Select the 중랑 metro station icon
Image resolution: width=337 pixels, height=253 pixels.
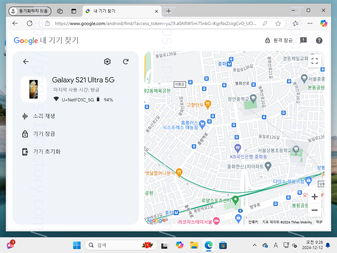point(176,212)
